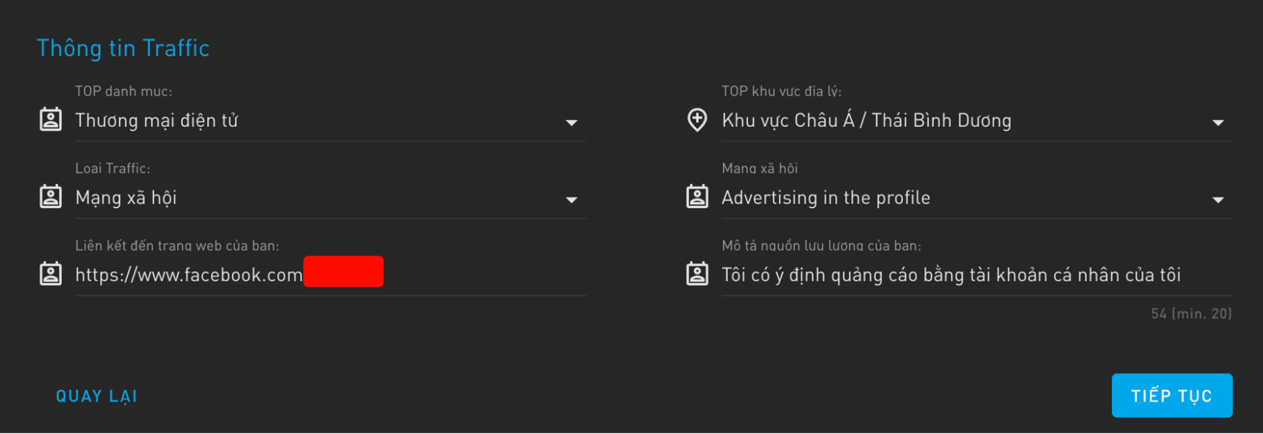Open the Mạng xã hội dropdown arrow
The width and height of the screenshot is (1263, 434).
point(1218,200)
